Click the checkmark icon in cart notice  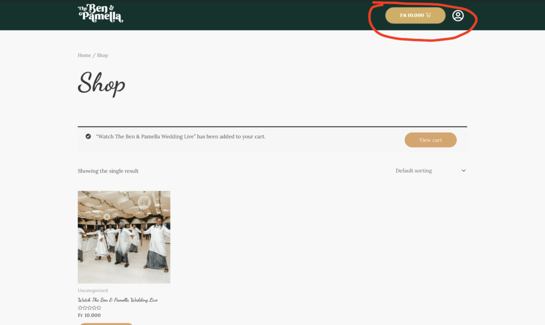pyautogui.click(x=88, y=136)
